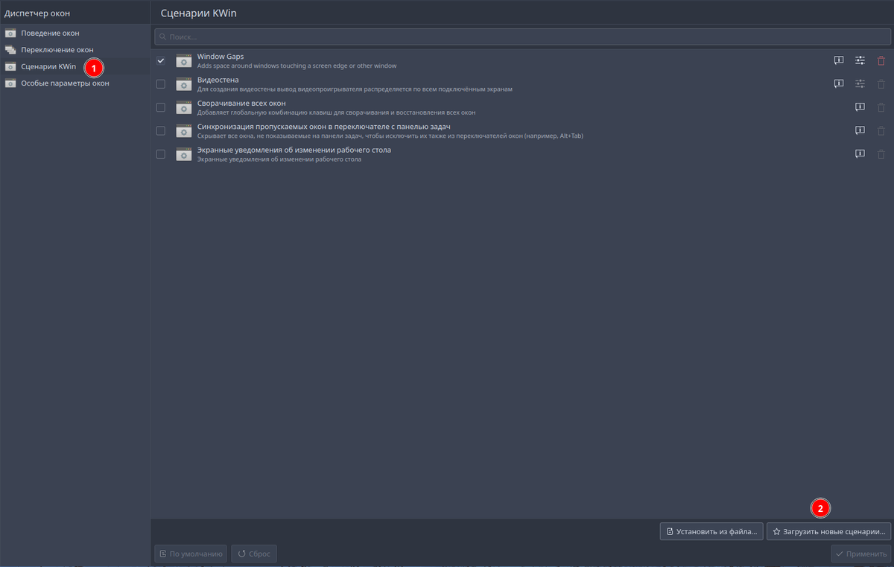Image resolution: width=894 pixels, height=567 pixels.
Task: Click the Сброс button
Action: (254, 554)
